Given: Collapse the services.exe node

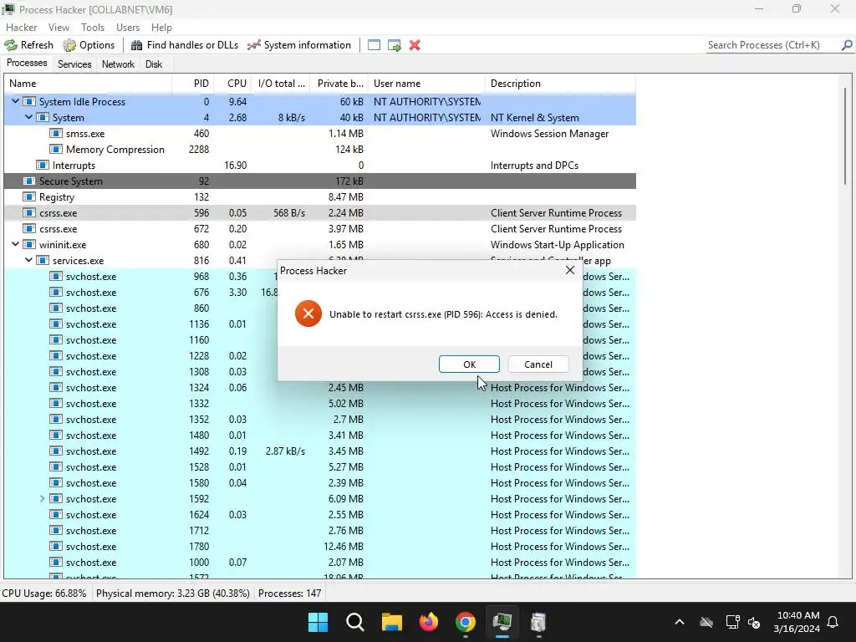Looking at the screenshot, I should coord(29,260).
